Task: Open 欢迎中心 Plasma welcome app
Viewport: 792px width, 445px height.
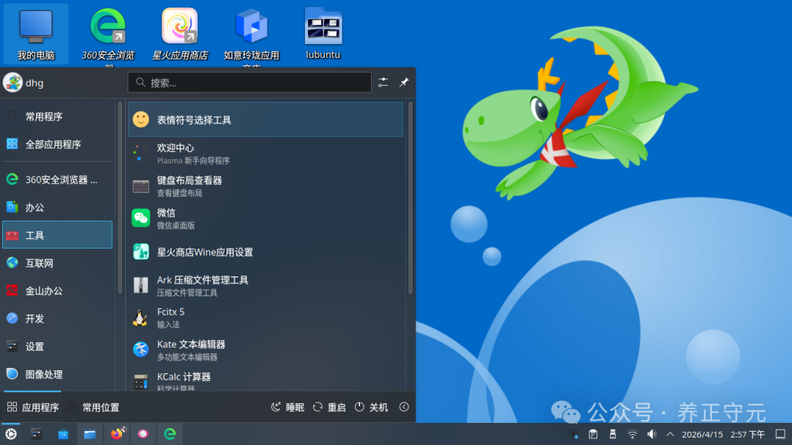Action: [265, 153]
